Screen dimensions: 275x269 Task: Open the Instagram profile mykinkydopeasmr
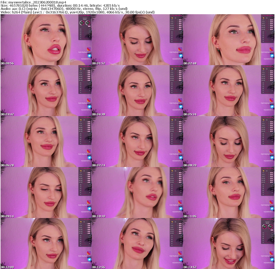point(89,49)
